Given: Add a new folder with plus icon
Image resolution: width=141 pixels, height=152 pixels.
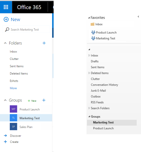Looking at the screenshot, I should 44,43.
